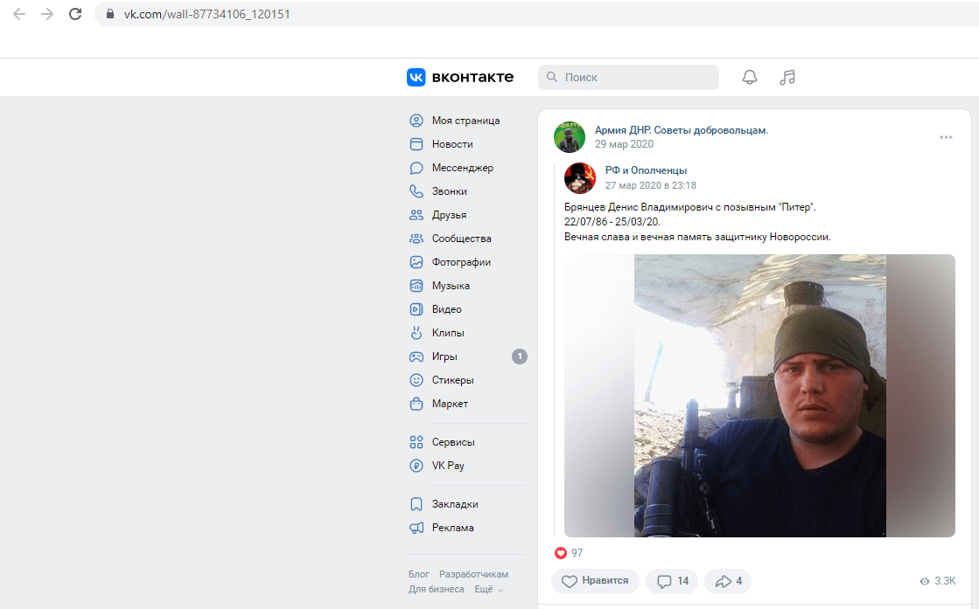Open the Клипы sidebar icon
The image size is (979, 609).
(x=416, y=333)
